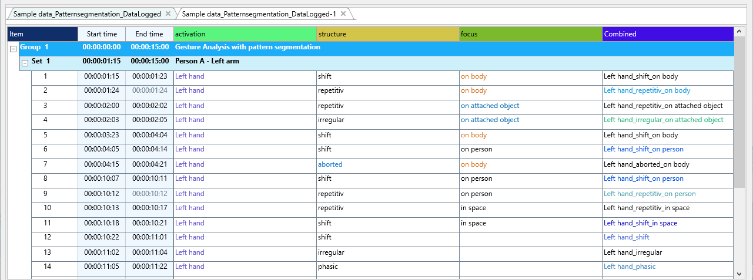This screenshot has width=753, height=280.
Task: Click end time 00:00:04:14
Action: 150,150
